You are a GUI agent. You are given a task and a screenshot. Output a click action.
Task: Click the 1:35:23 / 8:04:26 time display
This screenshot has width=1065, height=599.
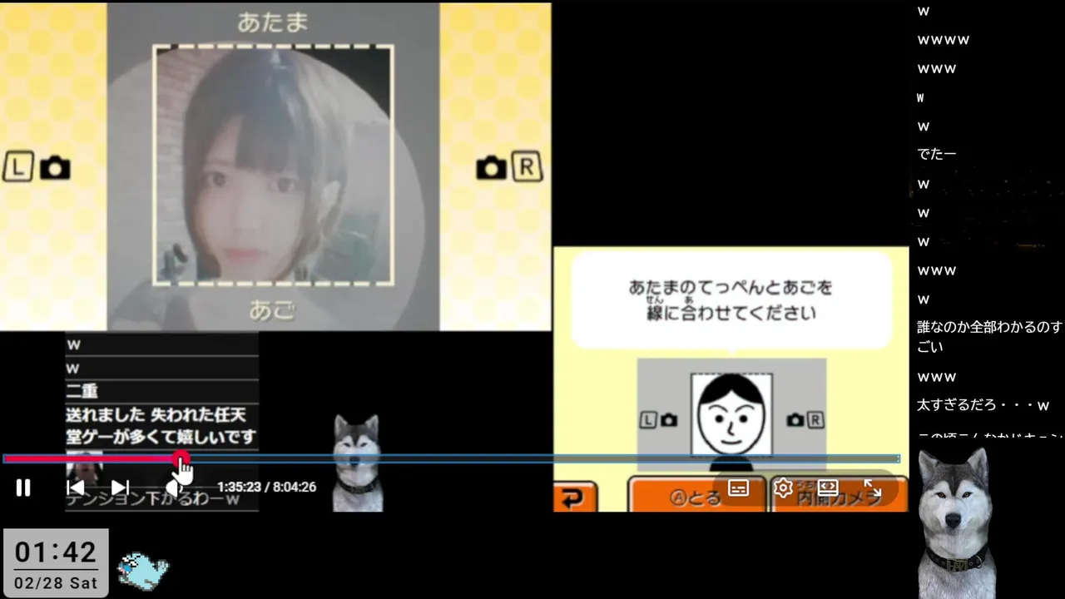coord(267,488)
